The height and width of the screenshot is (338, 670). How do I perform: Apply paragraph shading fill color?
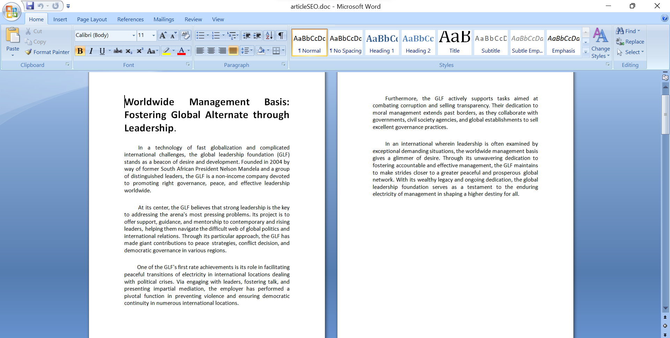pos(261,51)
